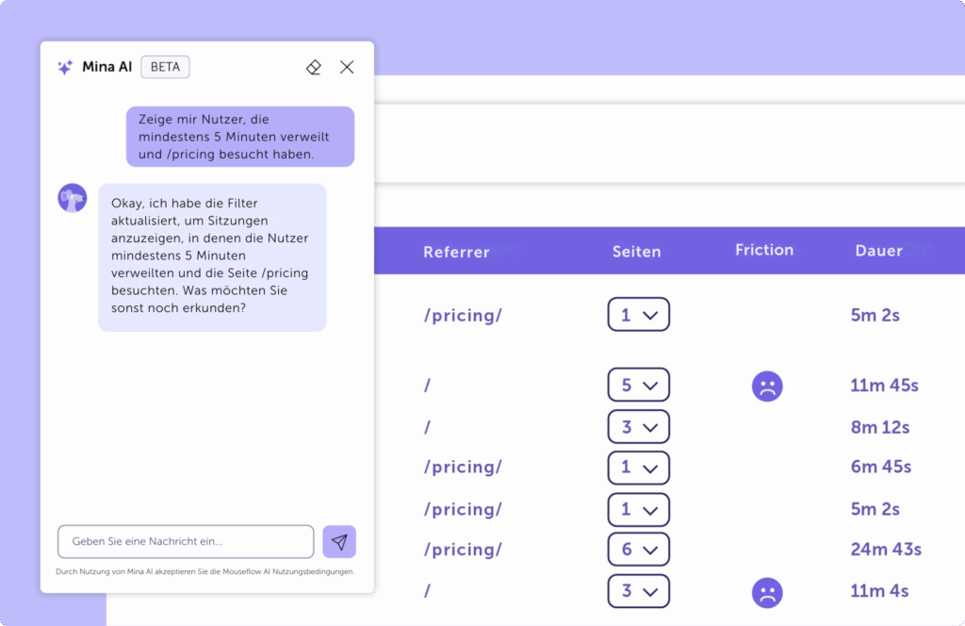Screen dimensions: 965x626
Task: Click the friction frown icon beside 11m 45s
Action: pyautogui.click(x=766, y=386)
